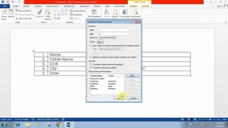Select Ayodhya in the drop-down list
Image resolution: width=228 pixels, height=128 pixels.
(107, 84)
